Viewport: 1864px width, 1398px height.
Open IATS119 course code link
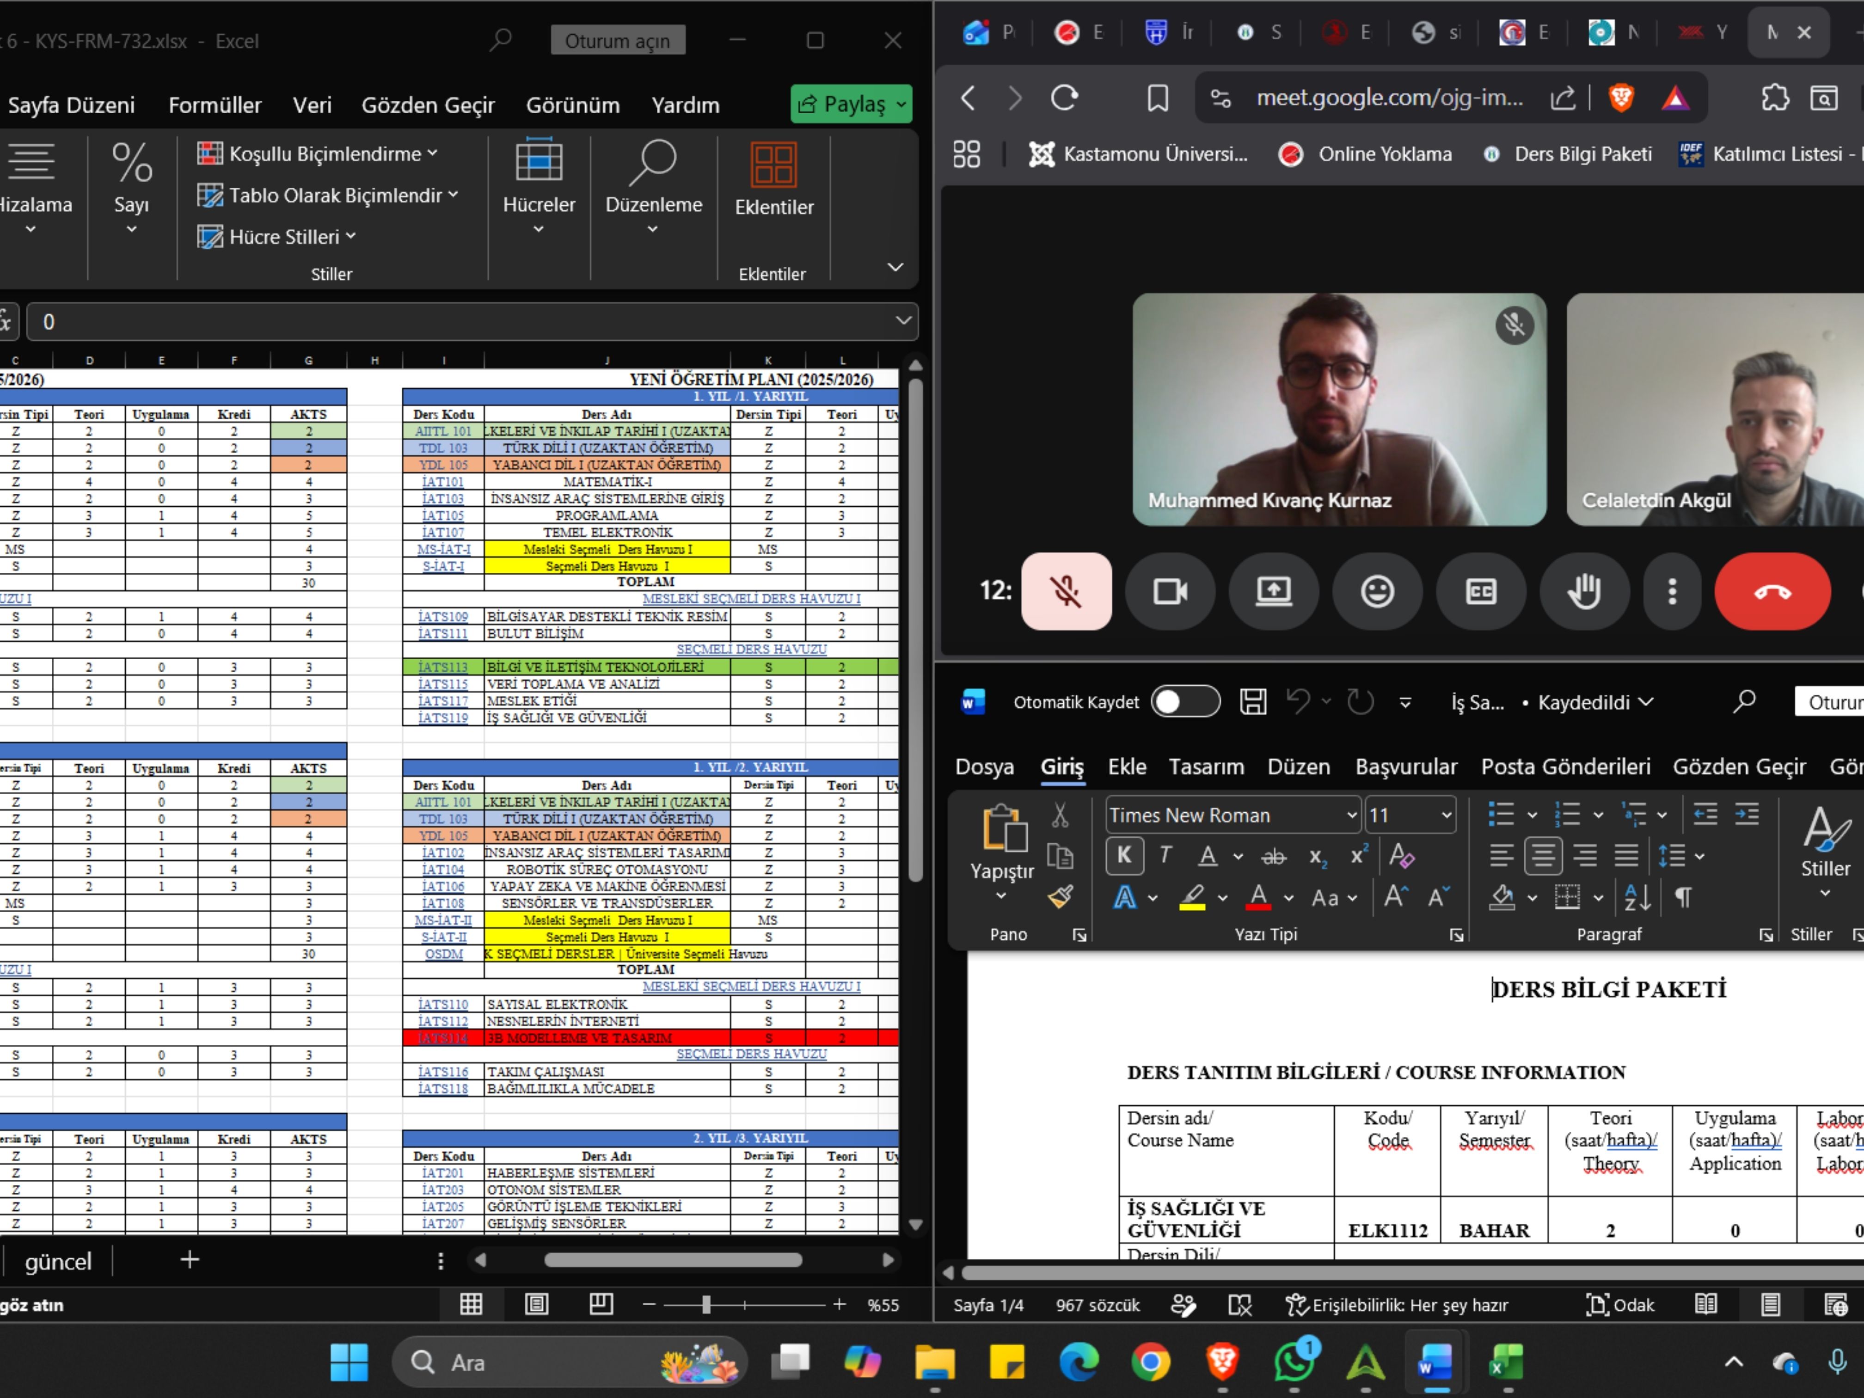443,718
